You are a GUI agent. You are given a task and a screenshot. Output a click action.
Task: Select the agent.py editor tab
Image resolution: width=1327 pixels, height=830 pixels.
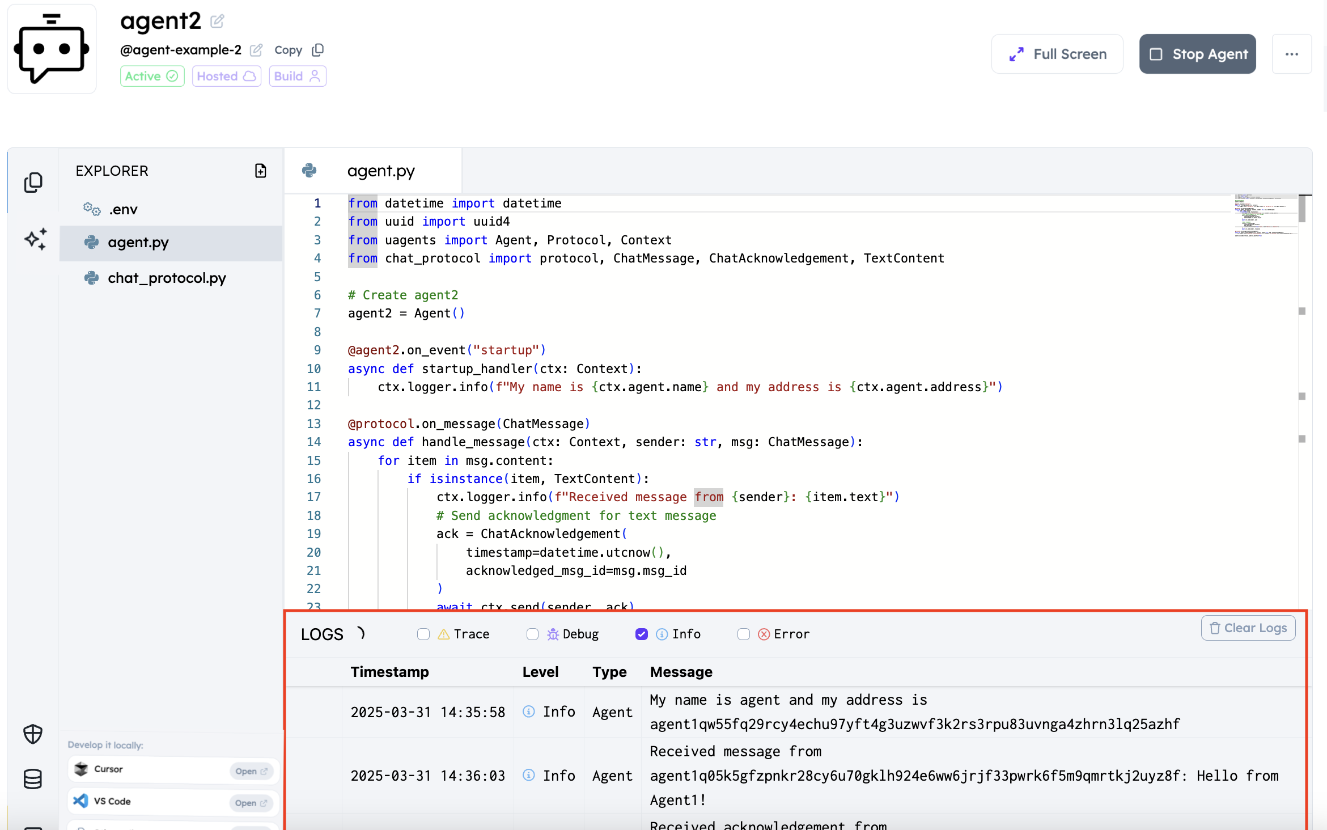(373, 171)
